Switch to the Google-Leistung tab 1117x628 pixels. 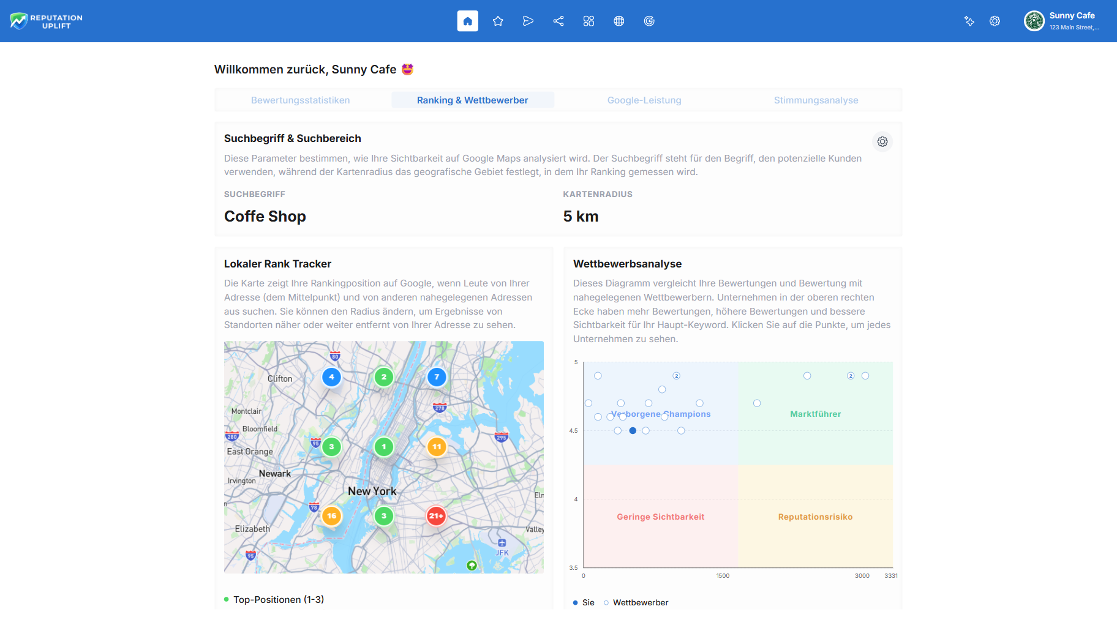(644, 100)
